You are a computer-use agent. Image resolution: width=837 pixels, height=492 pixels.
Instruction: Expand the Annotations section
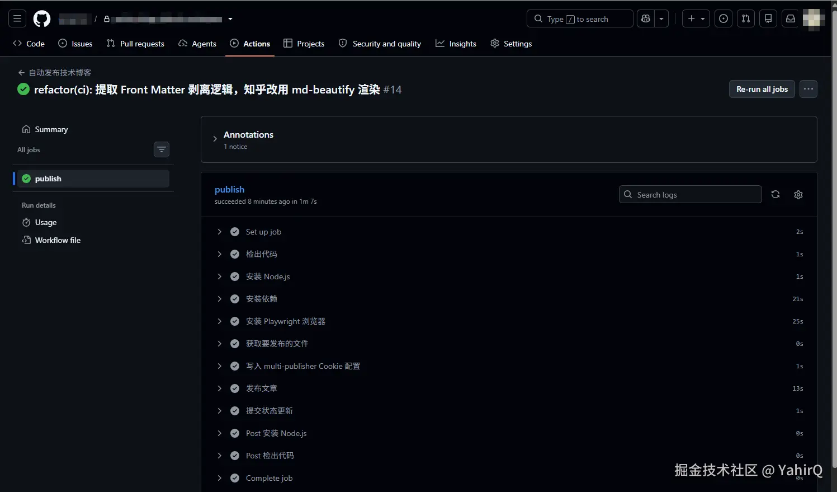pyautogui.click(x=215, y=139)
